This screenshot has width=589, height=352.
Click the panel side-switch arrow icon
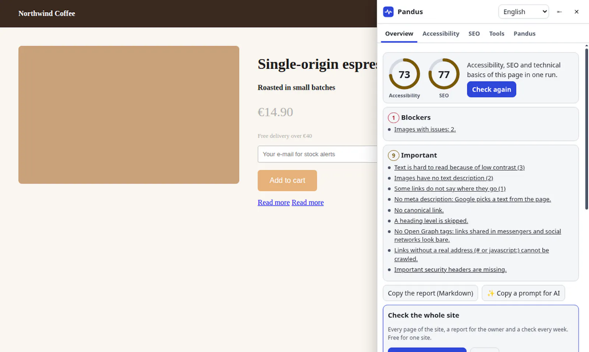559,12
